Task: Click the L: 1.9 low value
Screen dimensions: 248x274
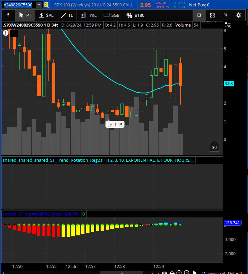Action: tap(138, 25)
